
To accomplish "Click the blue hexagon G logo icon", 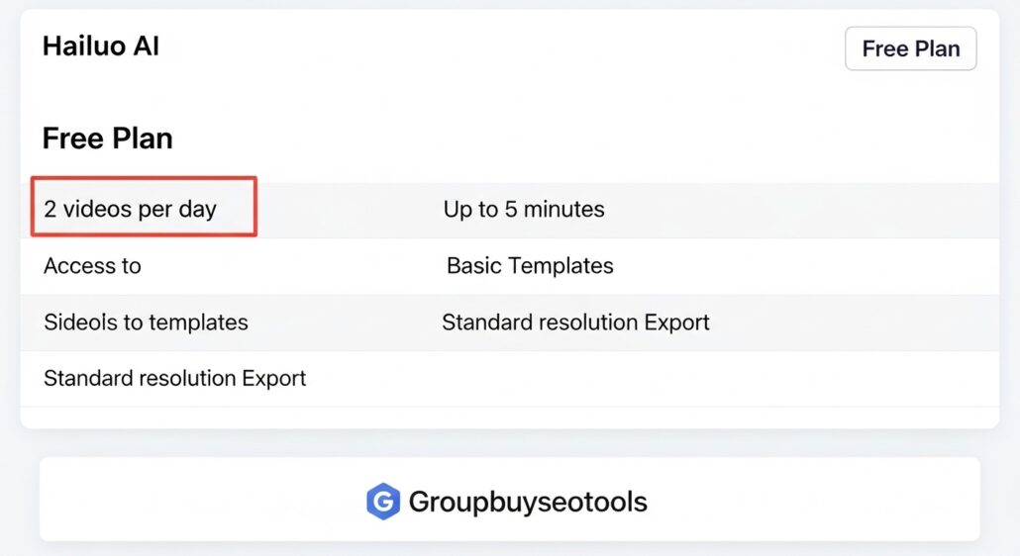I will [x=382, y=502].
